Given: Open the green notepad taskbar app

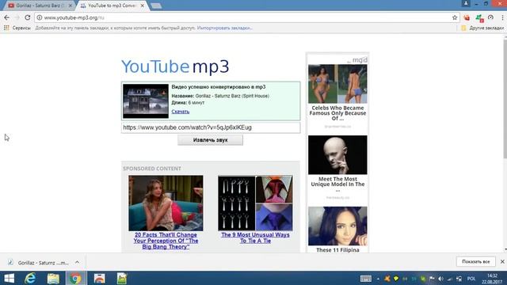Looking at the screenshot, I should pos(122,278).
